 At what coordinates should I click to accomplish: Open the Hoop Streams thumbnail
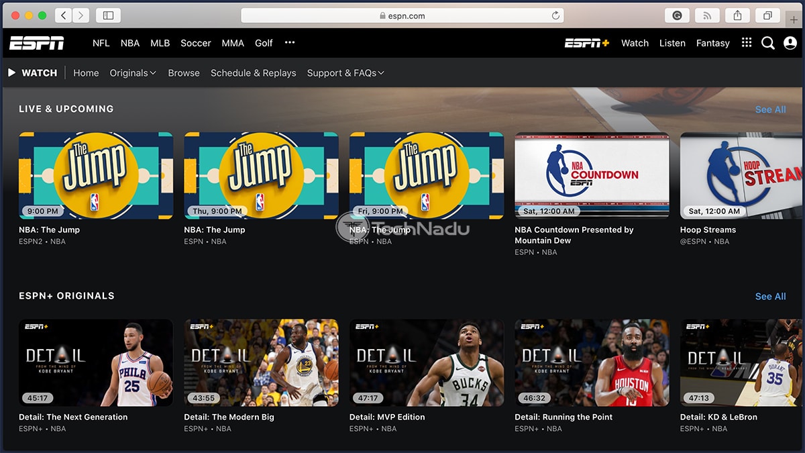pos(743,176)
